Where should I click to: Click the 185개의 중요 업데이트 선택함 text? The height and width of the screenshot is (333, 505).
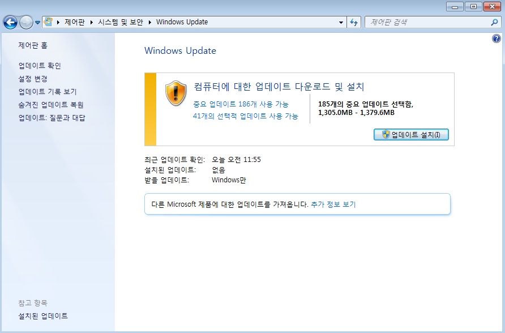[x=366, y=104]
